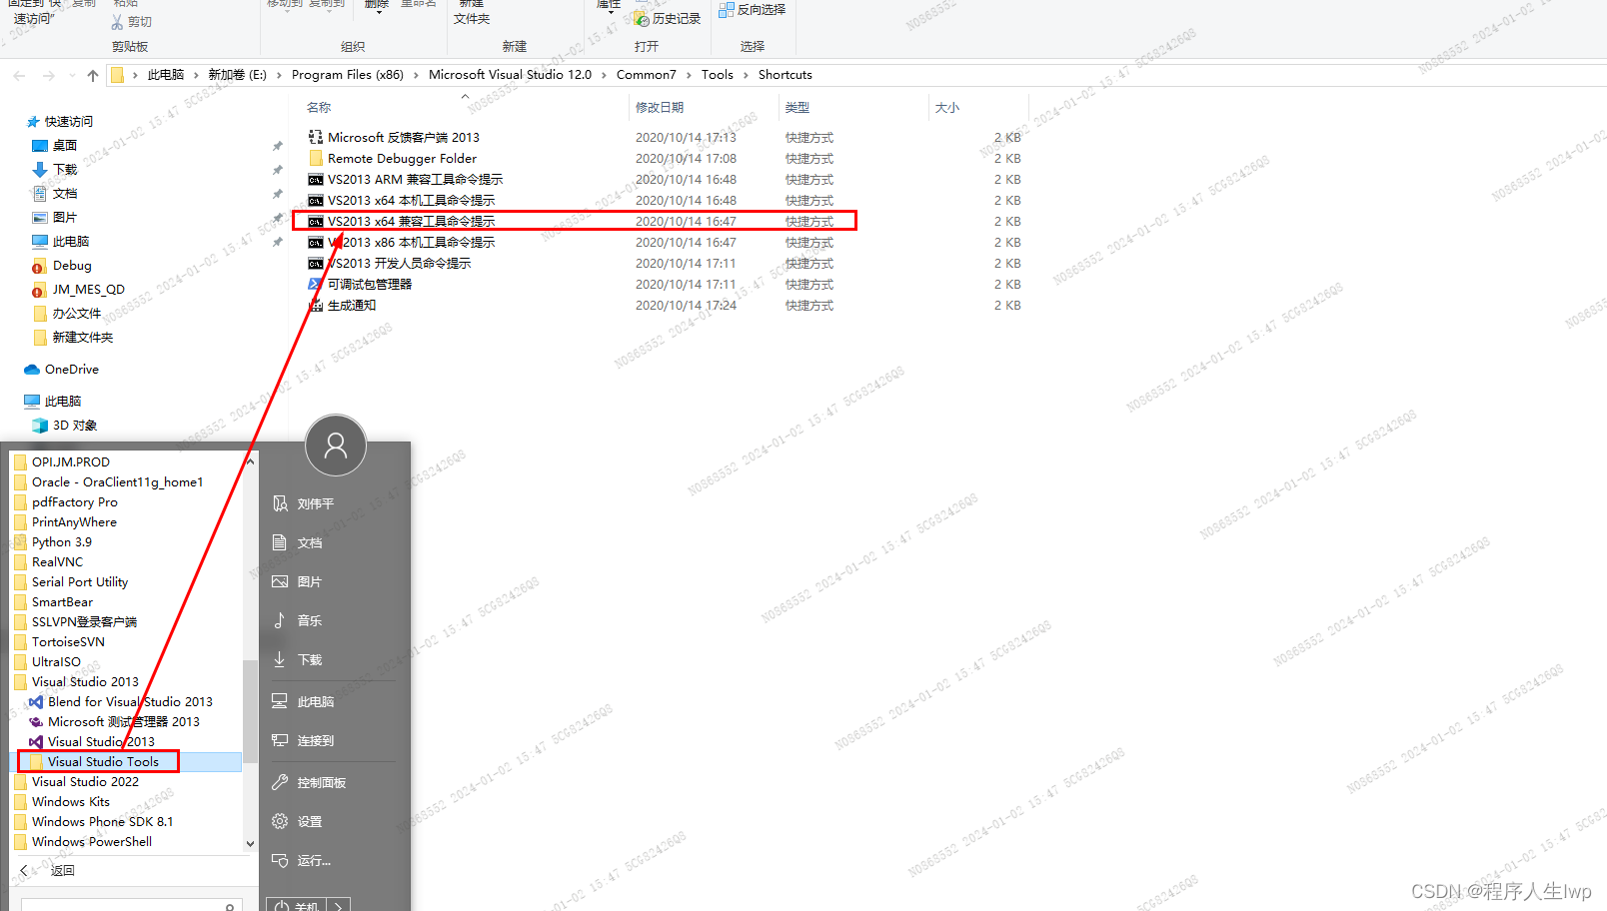Open the recent locations dropdown arrow
This screenshot has width=1607, height=911.
(72, 75)
